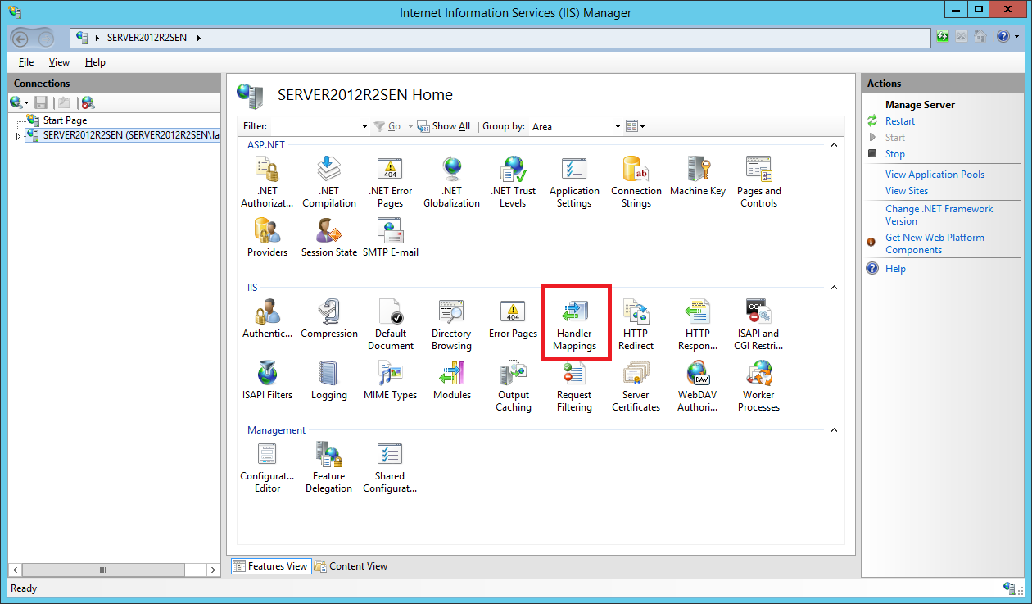Viewport: 1032px width, 604px height.
Task: Open the View menu
Action: point(59,62)
